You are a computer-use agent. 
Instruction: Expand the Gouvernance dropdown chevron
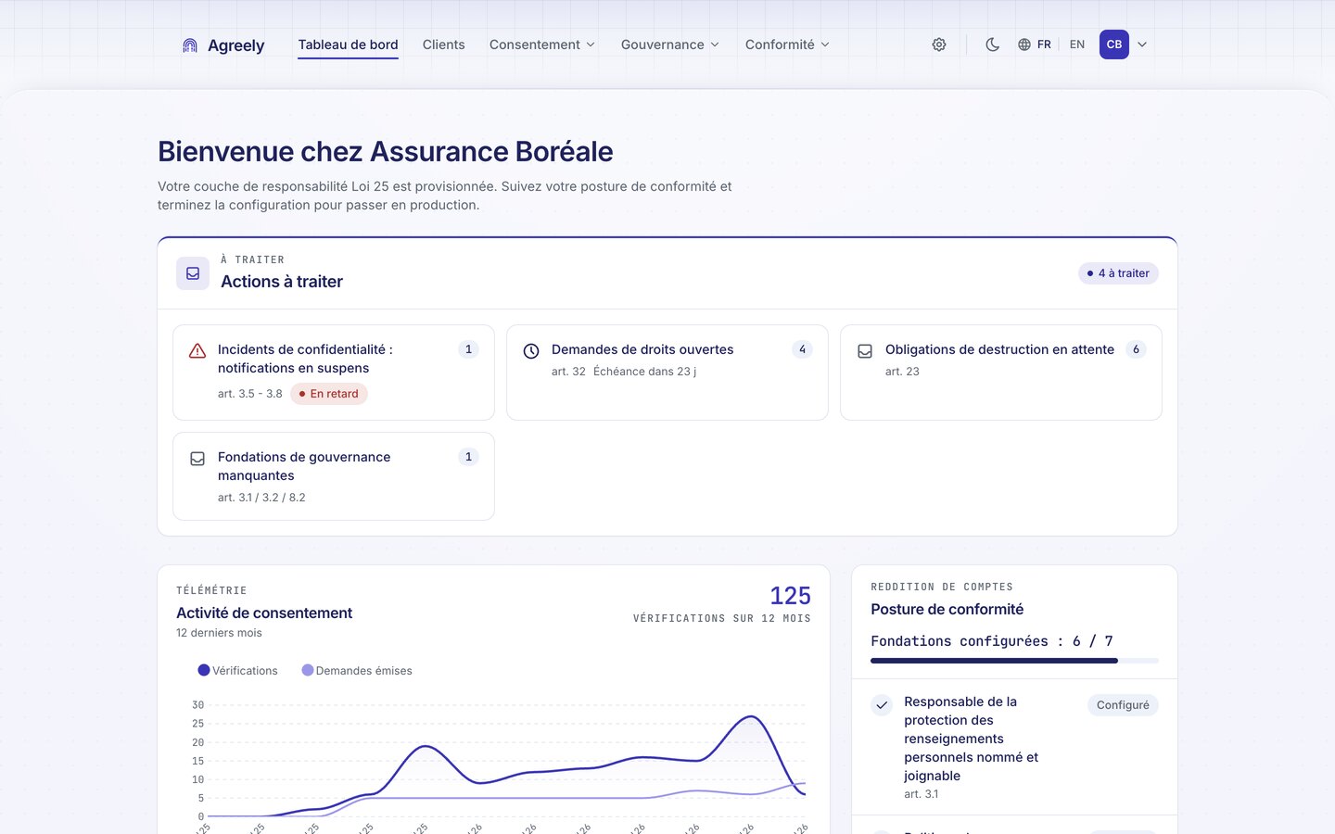(x=715, y=44)
